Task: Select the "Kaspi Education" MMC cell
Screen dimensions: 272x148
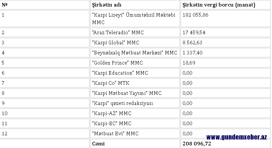Action: click(x=135, y=73)
